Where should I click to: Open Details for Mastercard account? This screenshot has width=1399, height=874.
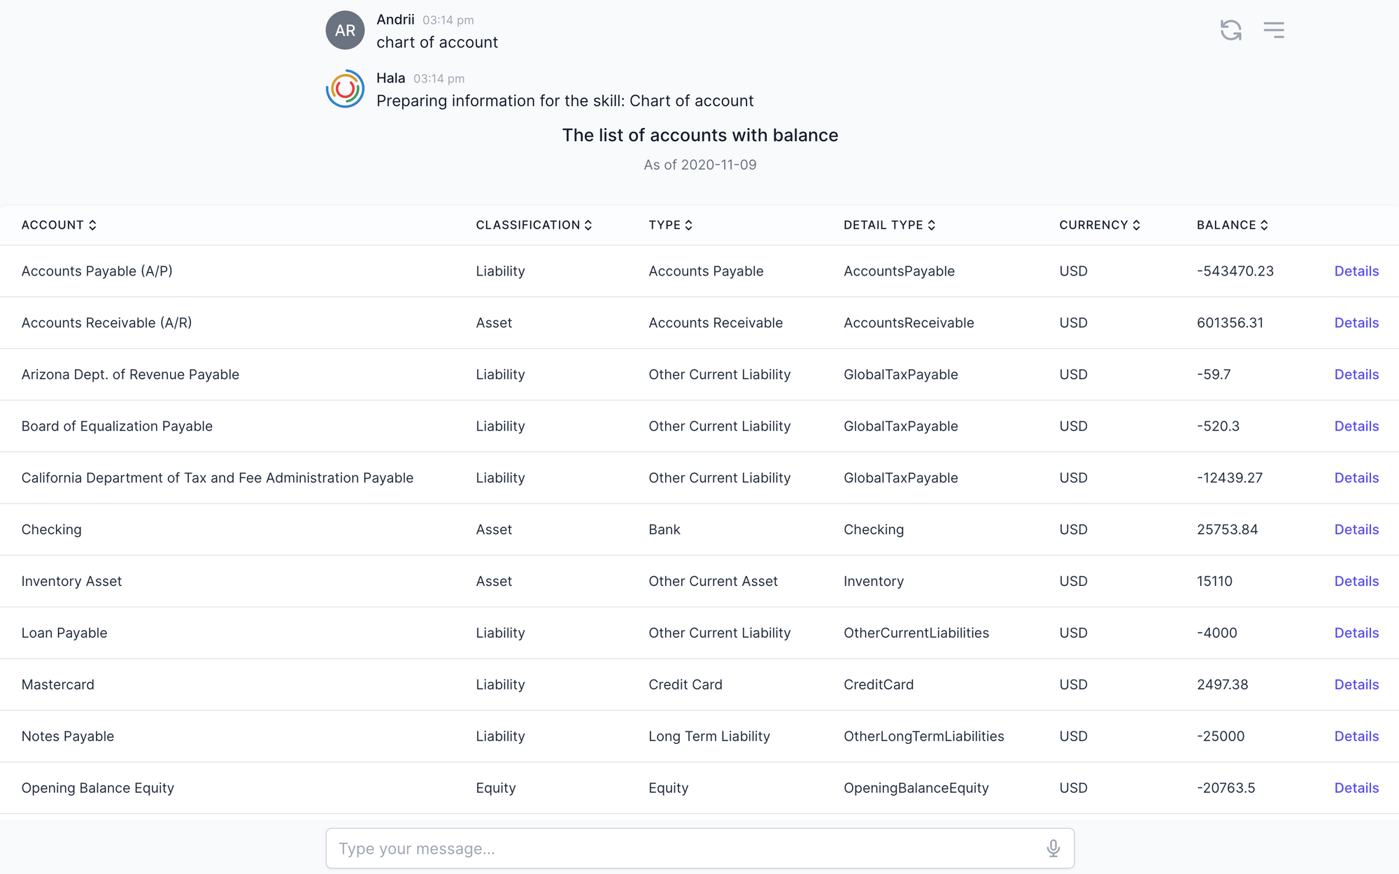click(x=1356, y=685)
